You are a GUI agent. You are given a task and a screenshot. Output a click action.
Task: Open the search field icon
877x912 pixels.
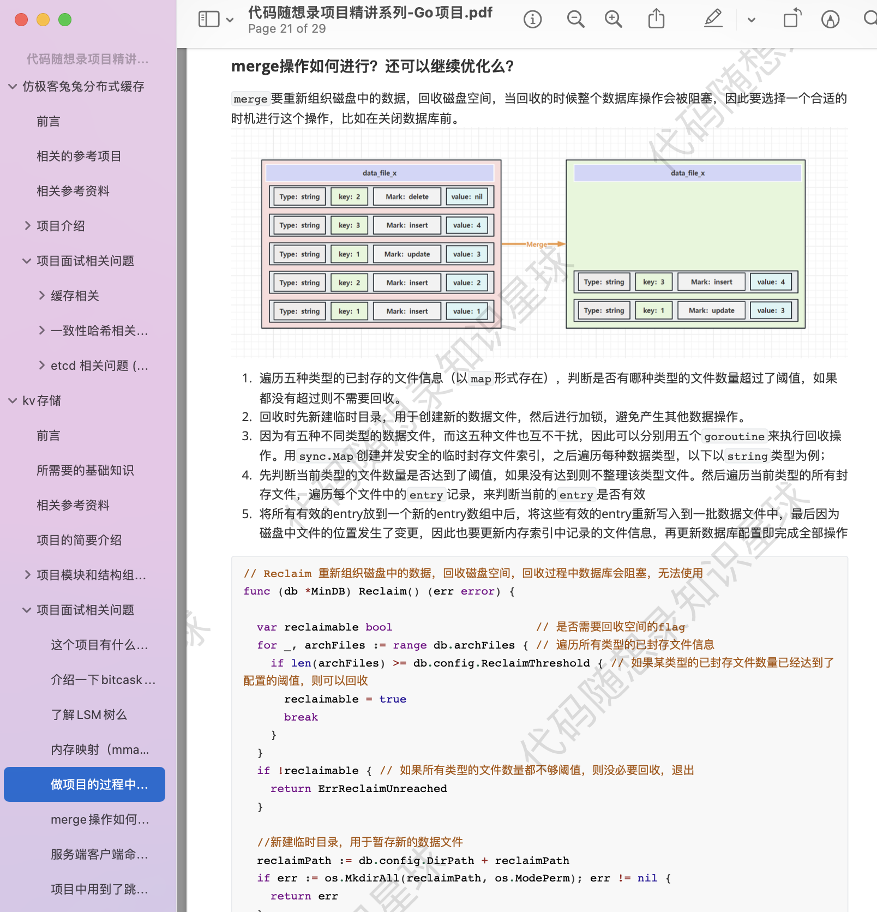(x=870, y=19)
